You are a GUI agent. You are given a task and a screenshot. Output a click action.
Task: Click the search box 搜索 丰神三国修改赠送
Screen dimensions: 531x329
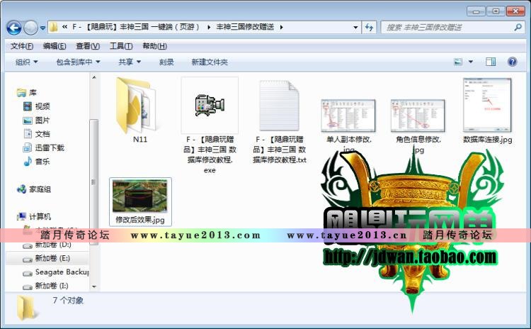(x=449, y=28)
